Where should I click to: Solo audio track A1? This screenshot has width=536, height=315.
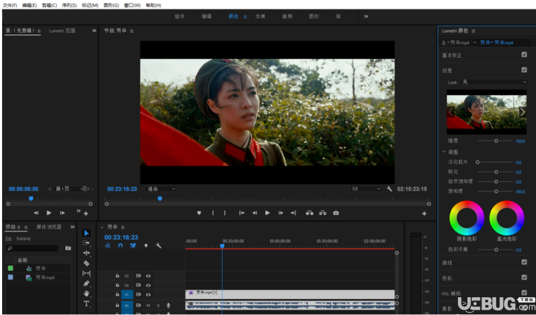(x=158, y=305)
